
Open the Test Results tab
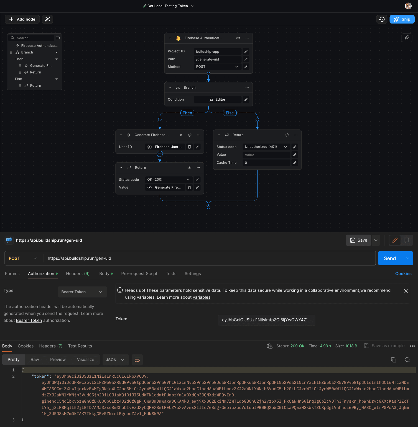point(80,346)
